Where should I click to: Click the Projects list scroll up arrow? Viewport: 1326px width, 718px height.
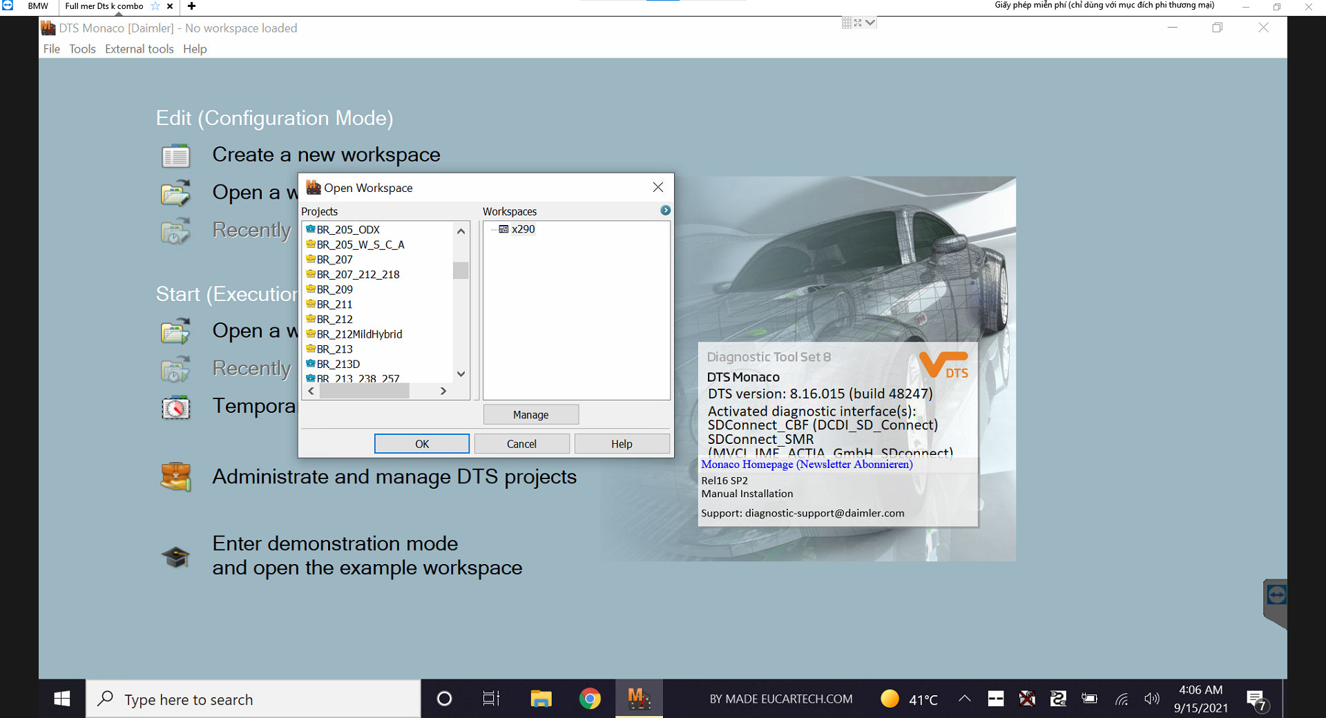(x=461, y=231)
